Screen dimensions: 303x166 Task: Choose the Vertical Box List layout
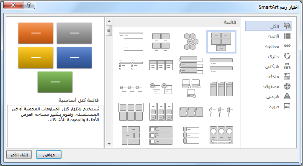[191, 65]
